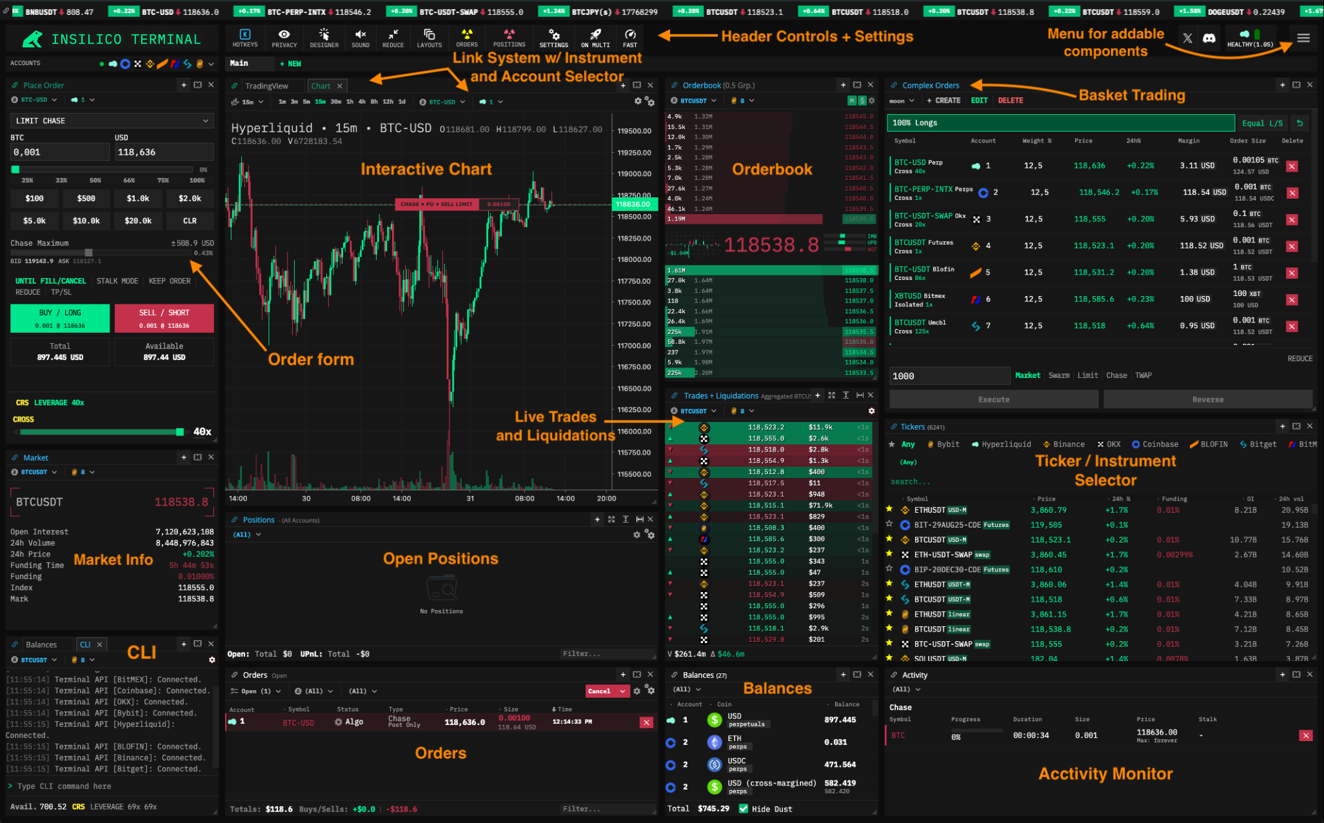Toggle the Reduce option in order form

[x=28, y=292]
